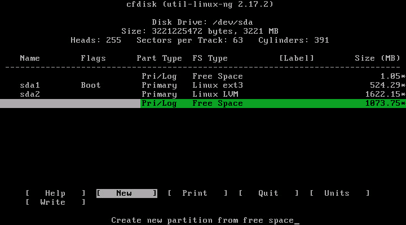Click the FS Type column header
Image resolution: width=406 pixels, height=225 pixels.
(210, 58)
